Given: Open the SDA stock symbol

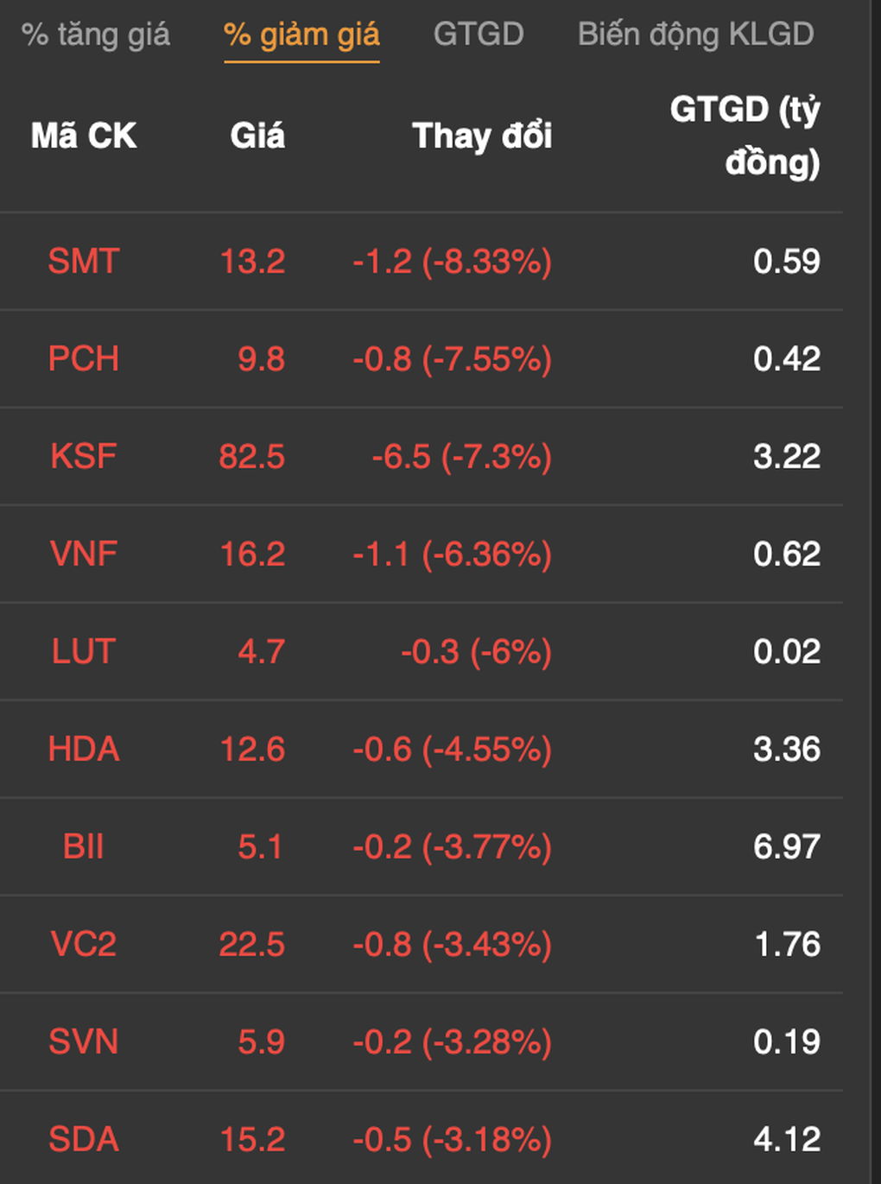Looking at the screenshot, I should (x=83, y=1139).
